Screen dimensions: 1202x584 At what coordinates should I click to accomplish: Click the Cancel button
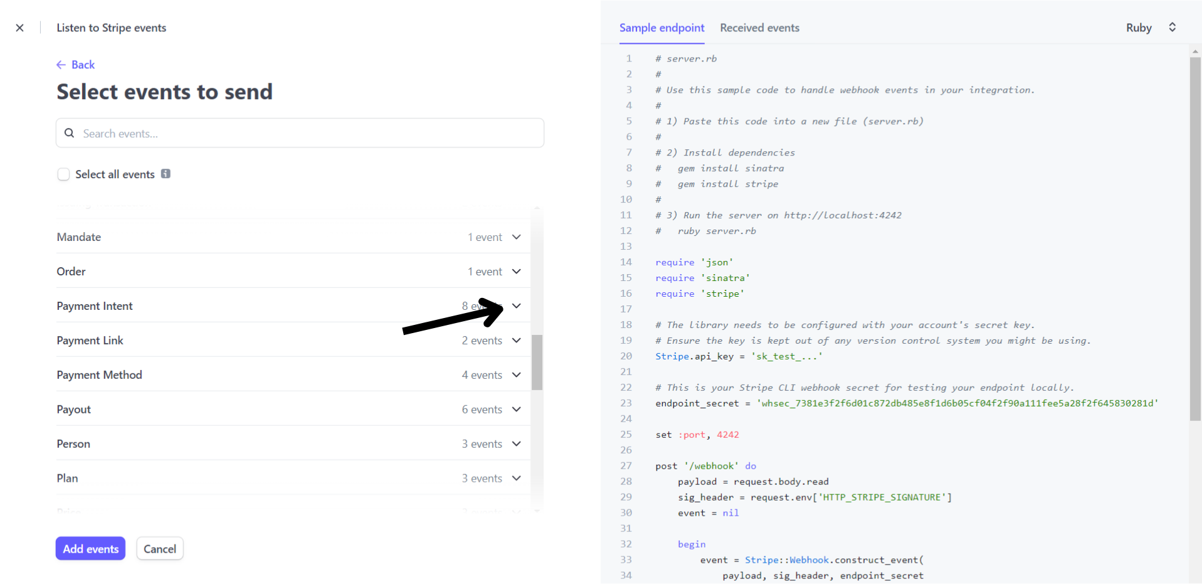click(x=160, y=549)
